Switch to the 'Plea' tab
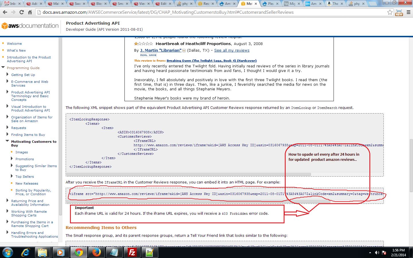Image resolution: width=413 pixels, height=258 pixels. [x=271, y=4]
